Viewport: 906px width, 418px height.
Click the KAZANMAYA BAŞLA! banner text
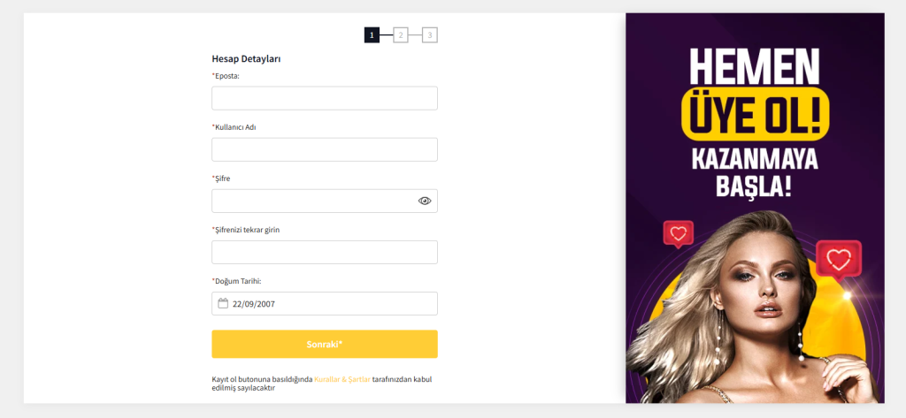(x=755, y=173)
